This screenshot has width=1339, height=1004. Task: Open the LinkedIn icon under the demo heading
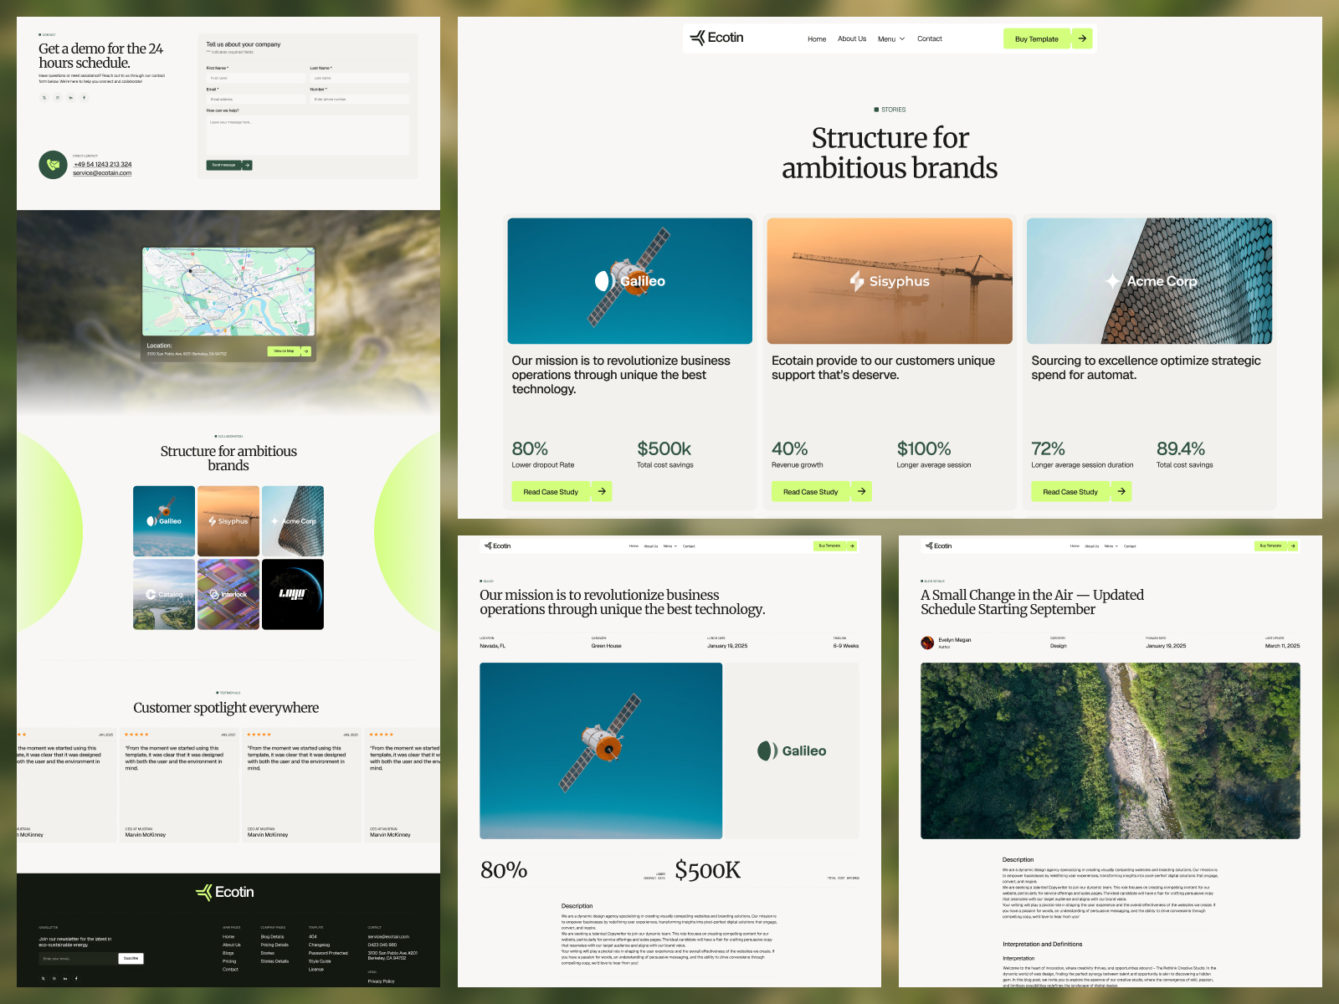coord(70,98)
